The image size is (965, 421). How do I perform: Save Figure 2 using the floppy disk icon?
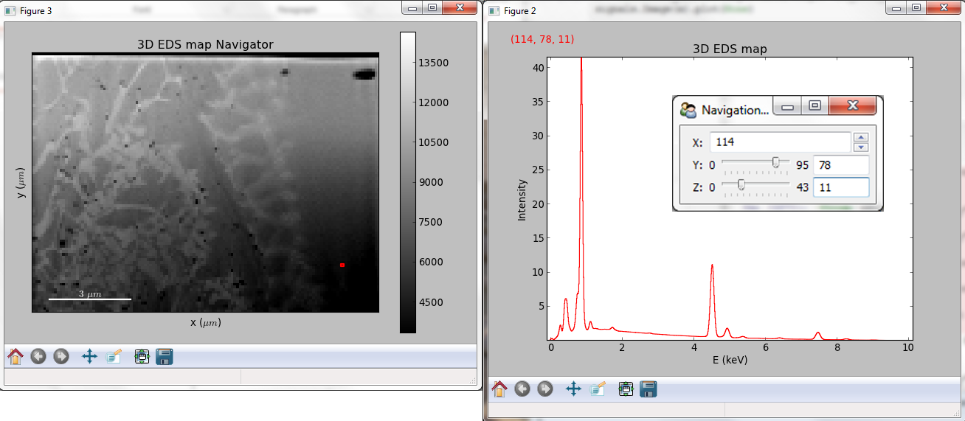click(x=648, y=389)
